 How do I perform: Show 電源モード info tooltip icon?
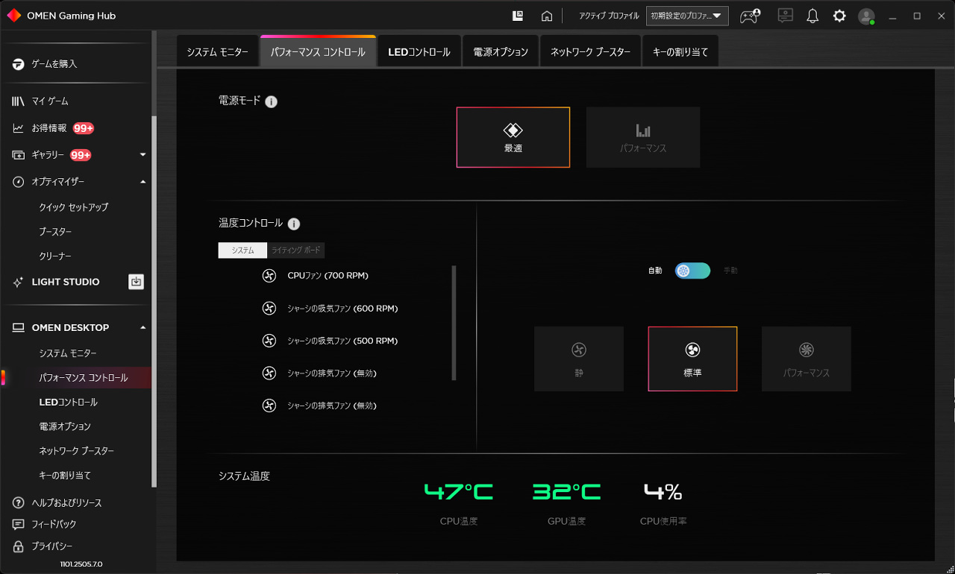click(x=272, y=101)
